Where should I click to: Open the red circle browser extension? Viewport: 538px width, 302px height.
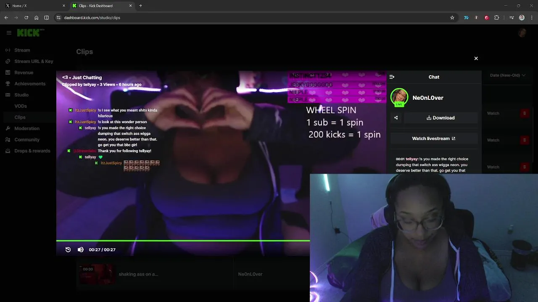point(487,18)
